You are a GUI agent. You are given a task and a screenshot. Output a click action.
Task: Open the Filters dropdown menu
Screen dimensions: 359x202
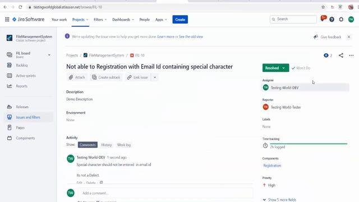tap(100, 20)
